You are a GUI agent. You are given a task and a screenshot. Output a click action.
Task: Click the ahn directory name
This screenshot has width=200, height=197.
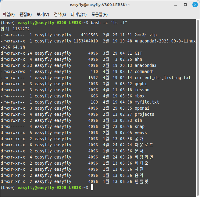(138, 59)
